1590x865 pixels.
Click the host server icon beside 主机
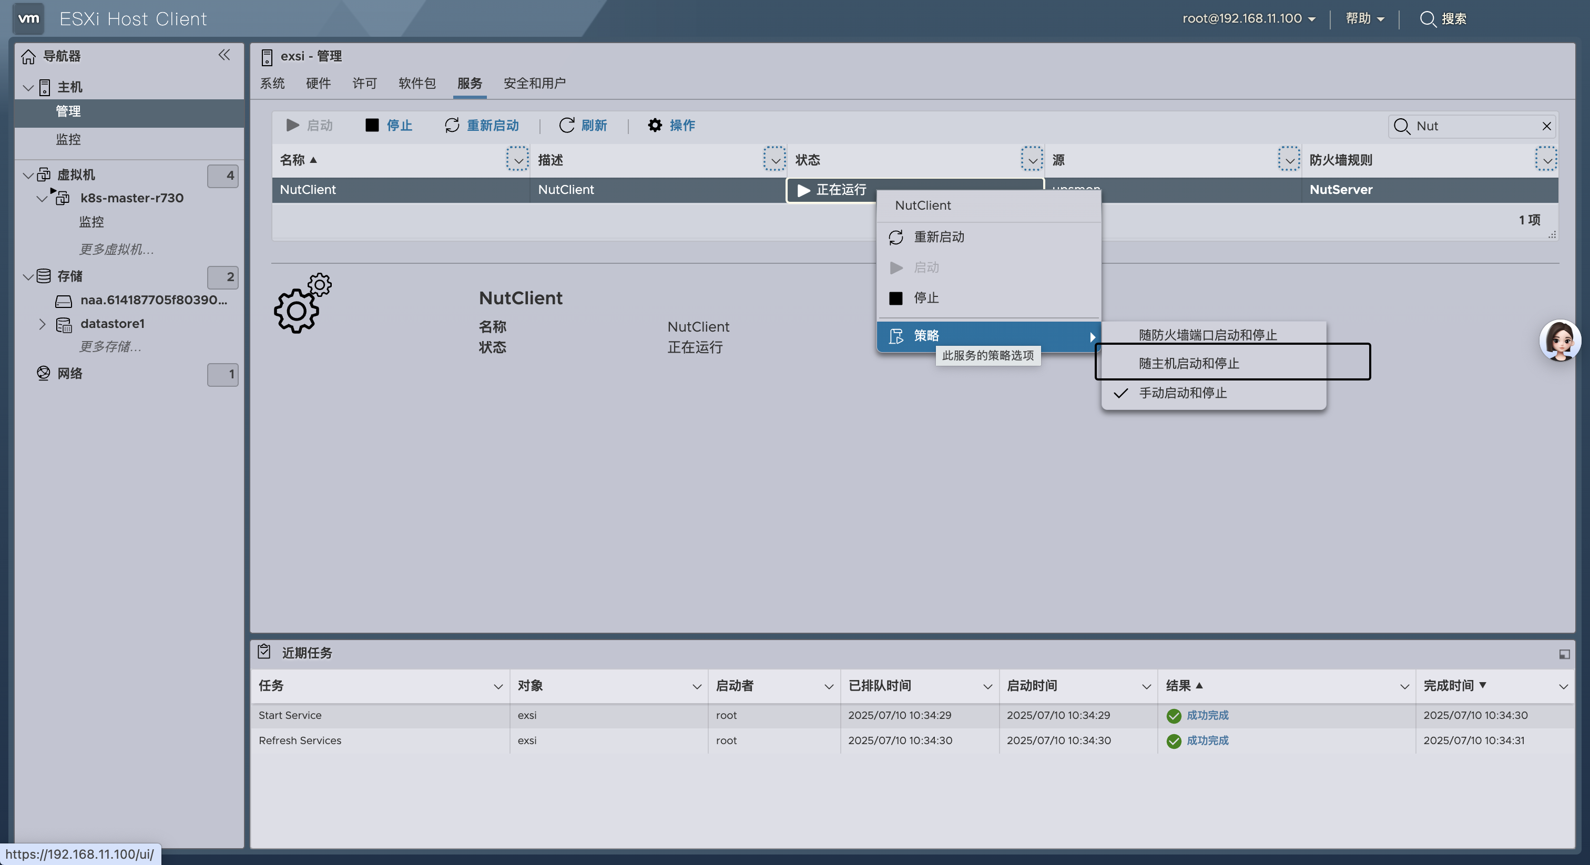pyautogui.click(x=45, y=88)
